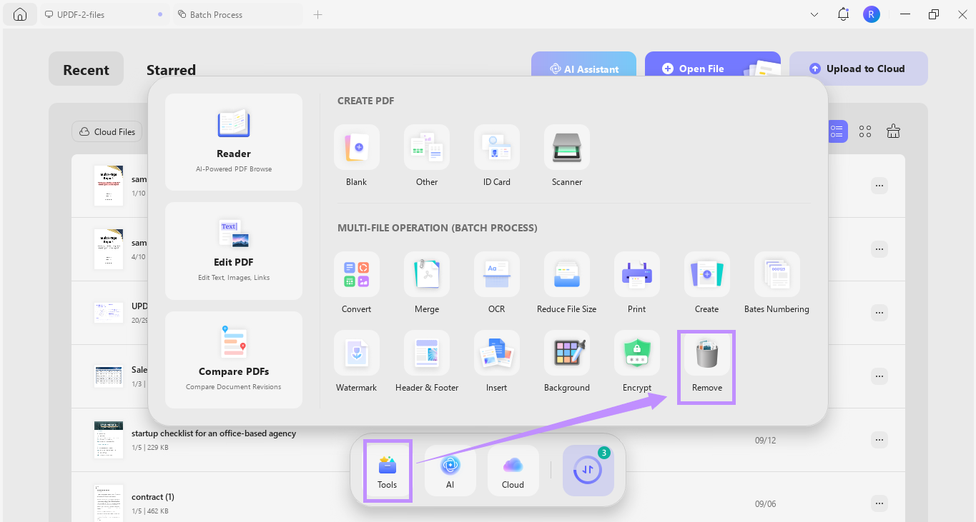Open the options menu for contract (1)
The image size is (976, 522).
tap(879, 503)
